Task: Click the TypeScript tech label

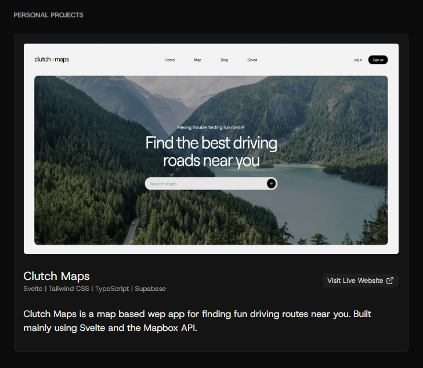Action: coord(112,289)
